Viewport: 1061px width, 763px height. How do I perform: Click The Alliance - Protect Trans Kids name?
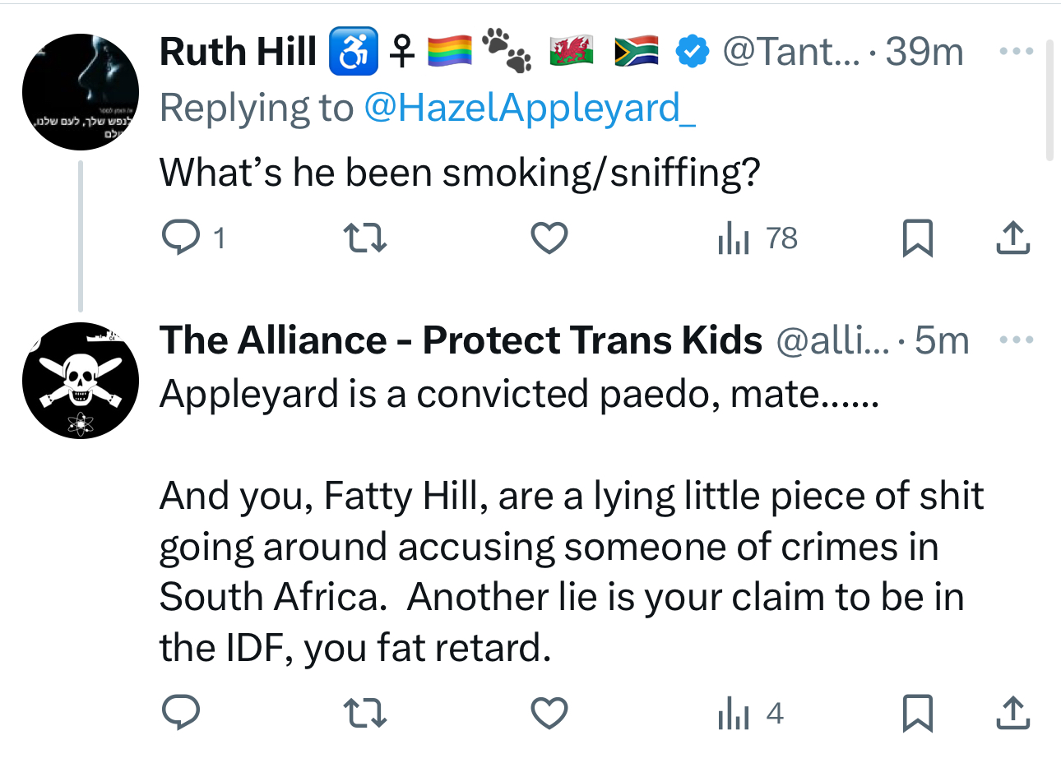click(x=461, y=340)
